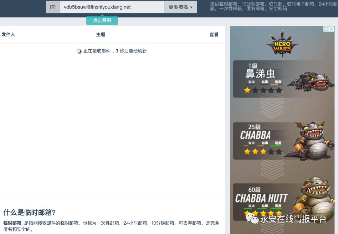Click the dropdown arrow next to 更多域名
338x234 pixels.
[192, 7]
